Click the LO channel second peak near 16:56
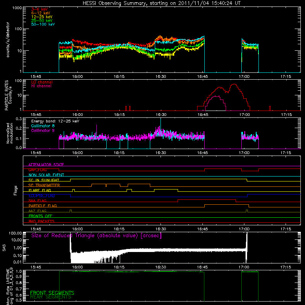 [x=234, y=84]
